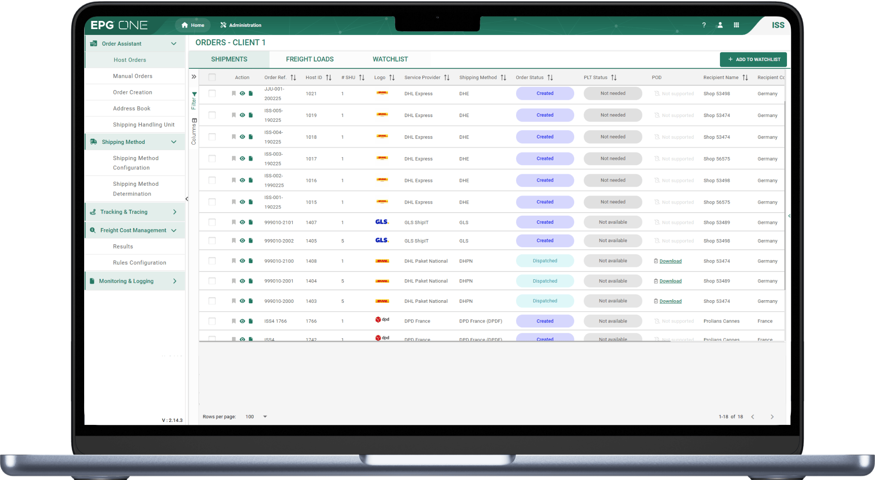Screen dimensions: 875x480
Task: Go to Home in top navigation
Action: (x=193, y=25)
